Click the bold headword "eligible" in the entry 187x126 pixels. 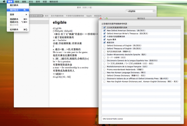60,22
